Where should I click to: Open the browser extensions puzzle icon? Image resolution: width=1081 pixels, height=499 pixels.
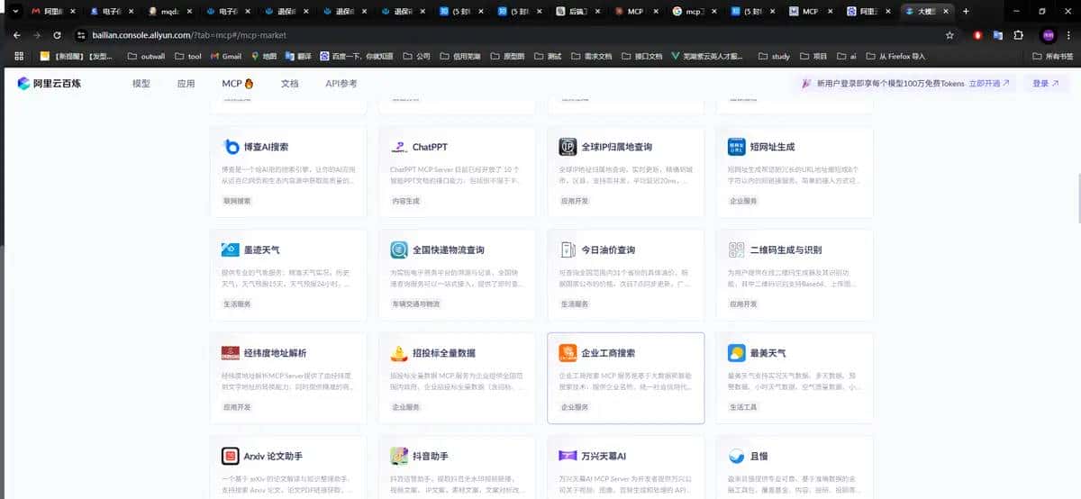pos(1019,35)
